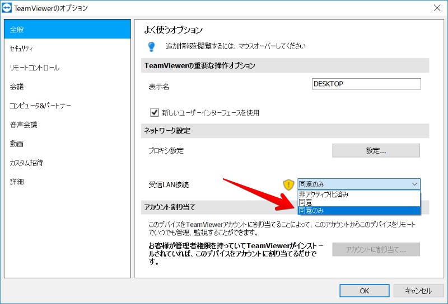Choose 同意 option in the dropdown list
The height and width of the screenshot is (304, 448).
point(359,202)
